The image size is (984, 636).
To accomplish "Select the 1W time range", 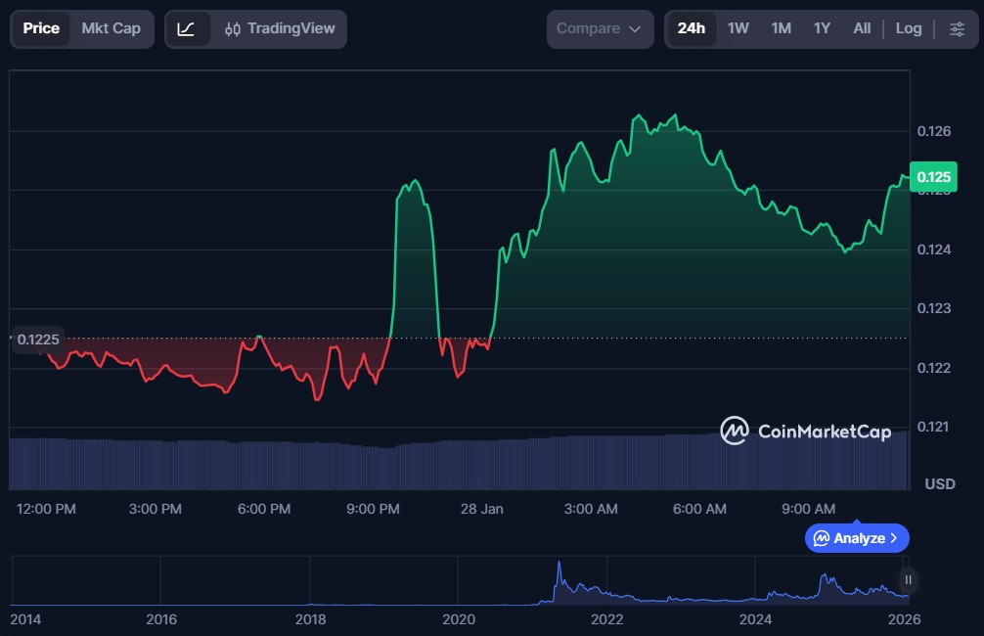I will click(x=738, y=29).
